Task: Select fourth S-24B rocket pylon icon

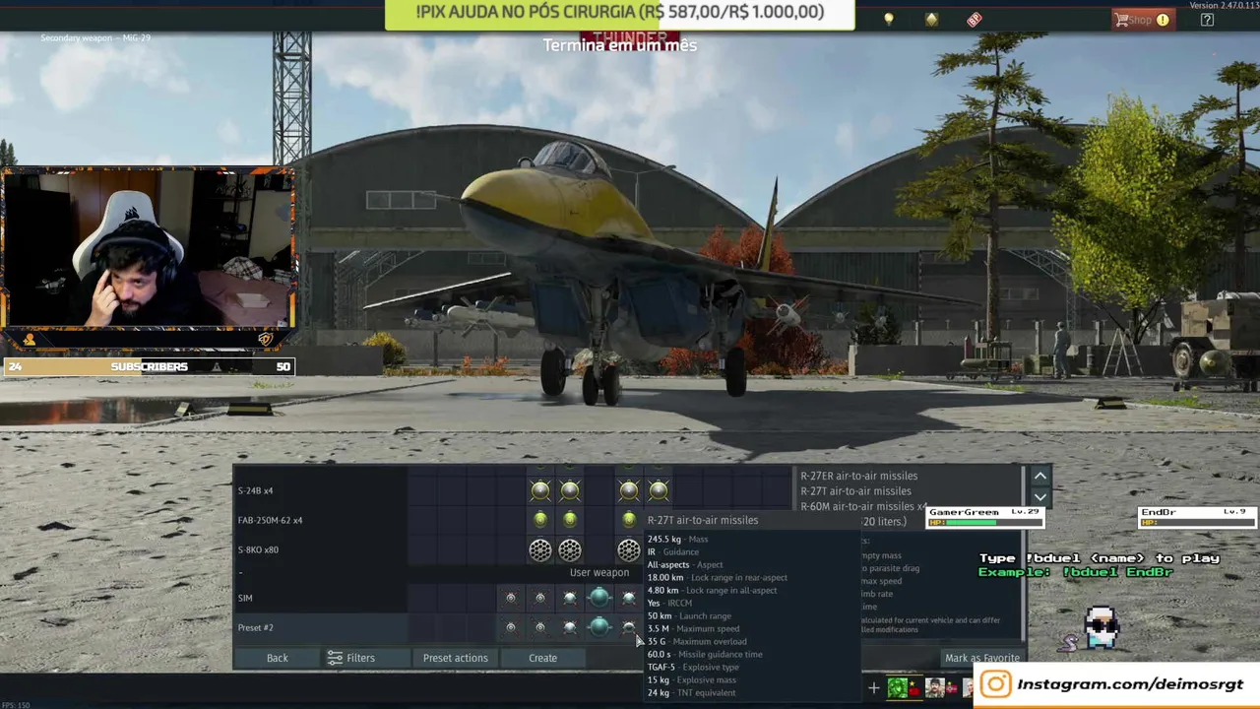Action: coord(659,490)
